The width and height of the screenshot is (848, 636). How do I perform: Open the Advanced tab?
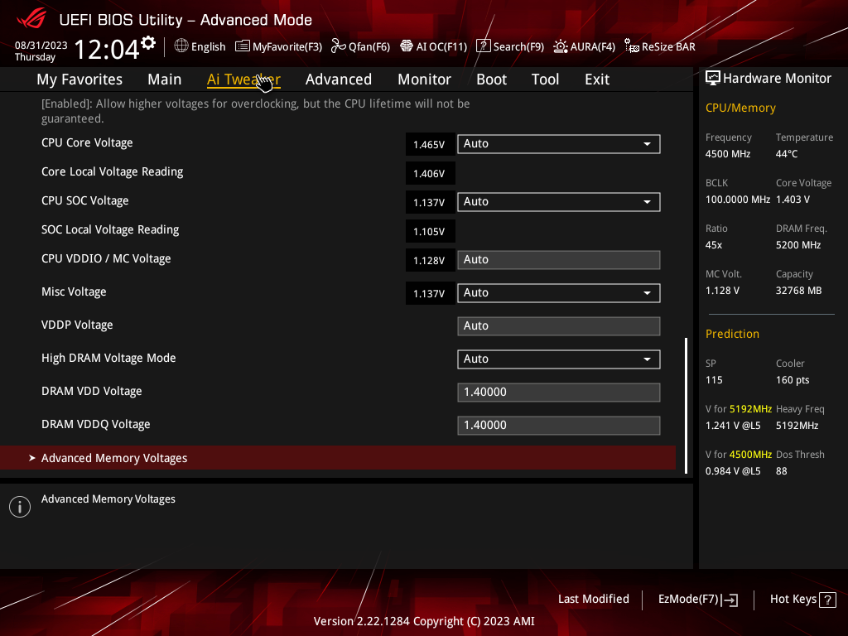[339, 79]
